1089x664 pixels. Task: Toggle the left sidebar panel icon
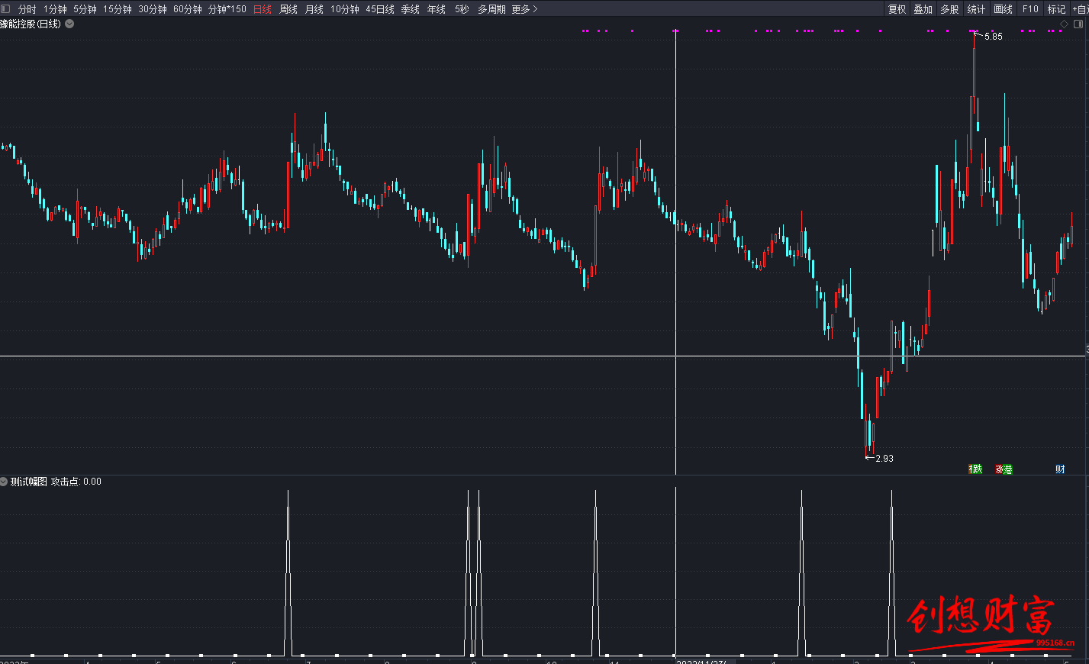point(5,9)
